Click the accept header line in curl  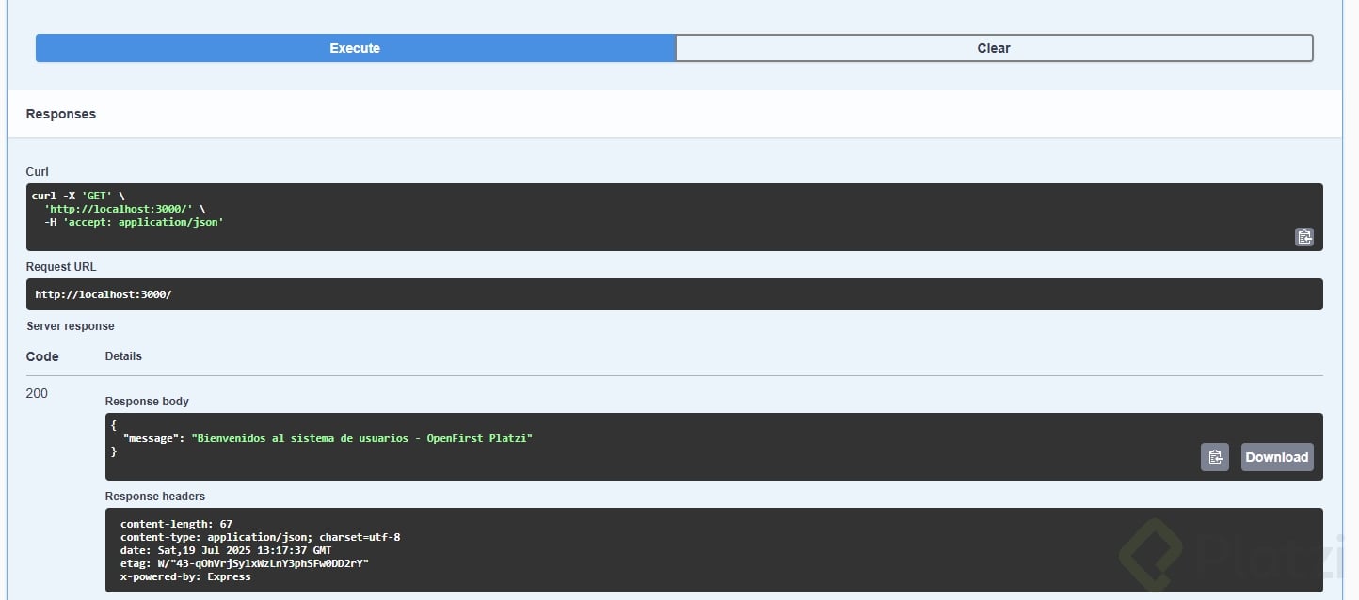(134, 222)
